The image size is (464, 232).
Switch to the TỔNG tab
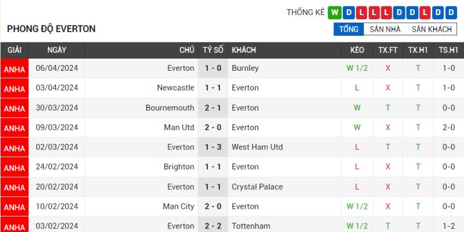349,29
